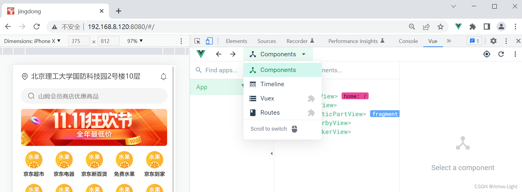Viewport: 522px width, 192px height.
Task: Open the Chrome profile avatar
Action: (x=501, y=27)
